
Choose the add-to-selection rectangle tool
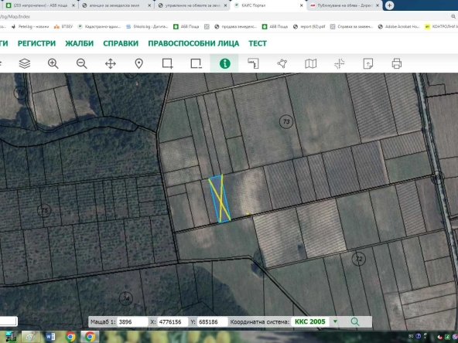coord(168,63)
